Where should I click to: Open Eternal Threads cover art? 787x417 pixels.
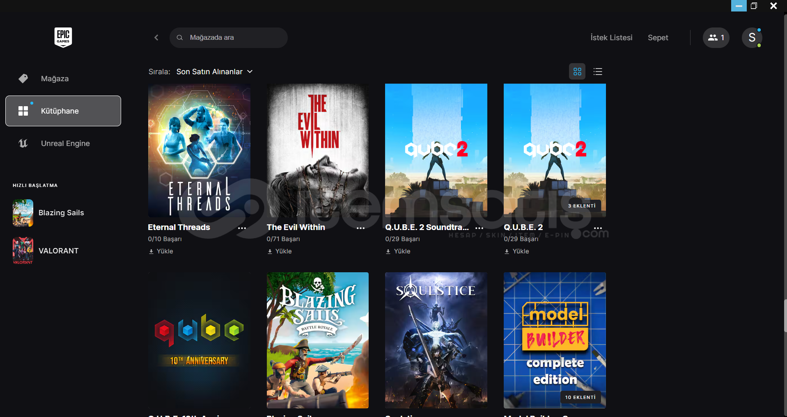coord(199,150)
